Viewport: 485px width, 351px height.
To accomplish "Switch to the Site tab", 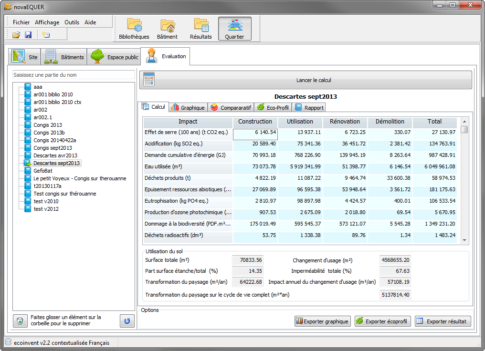I will click(24, 57).
